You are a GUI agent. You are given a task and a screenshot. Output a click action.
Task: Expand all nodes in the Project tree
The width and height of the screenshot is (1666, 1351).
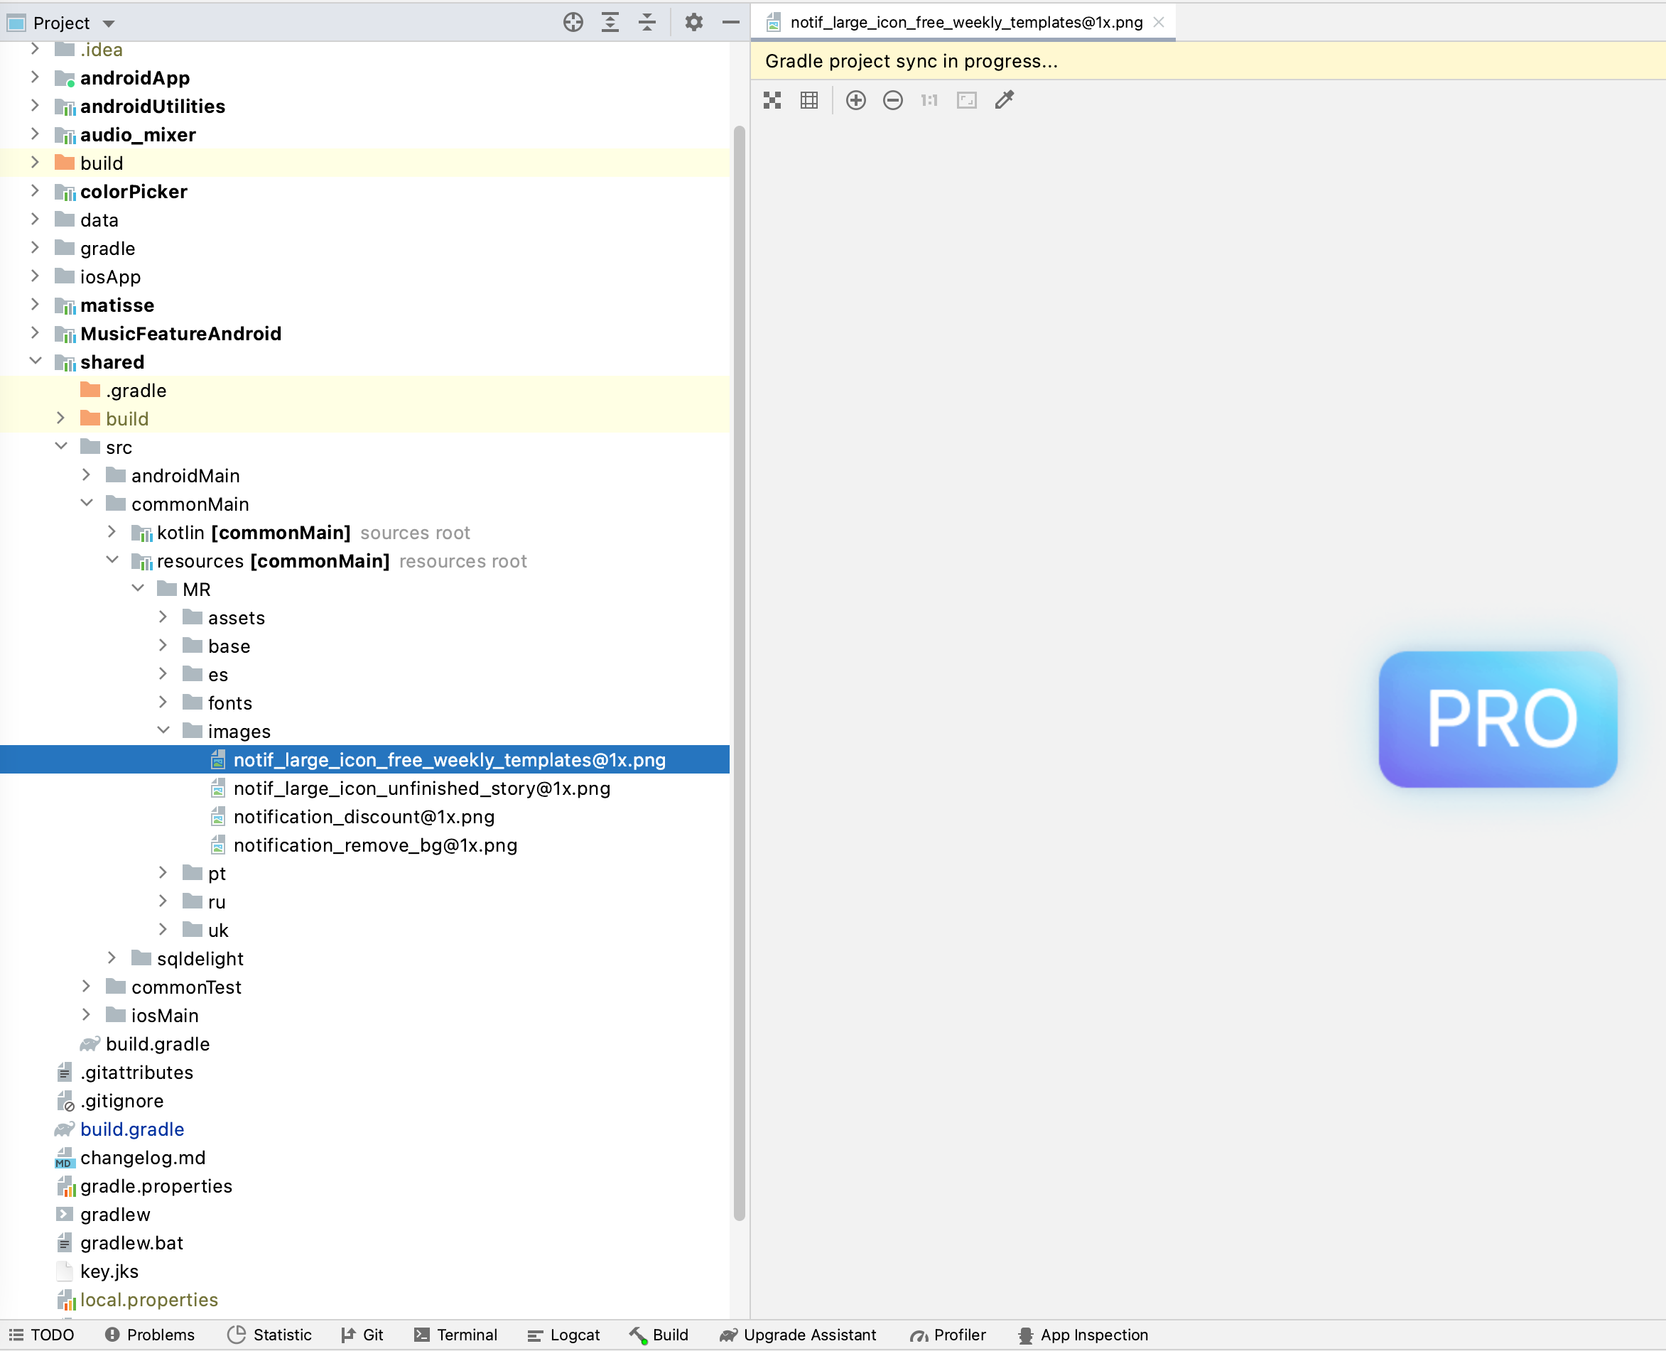point(610,22)
